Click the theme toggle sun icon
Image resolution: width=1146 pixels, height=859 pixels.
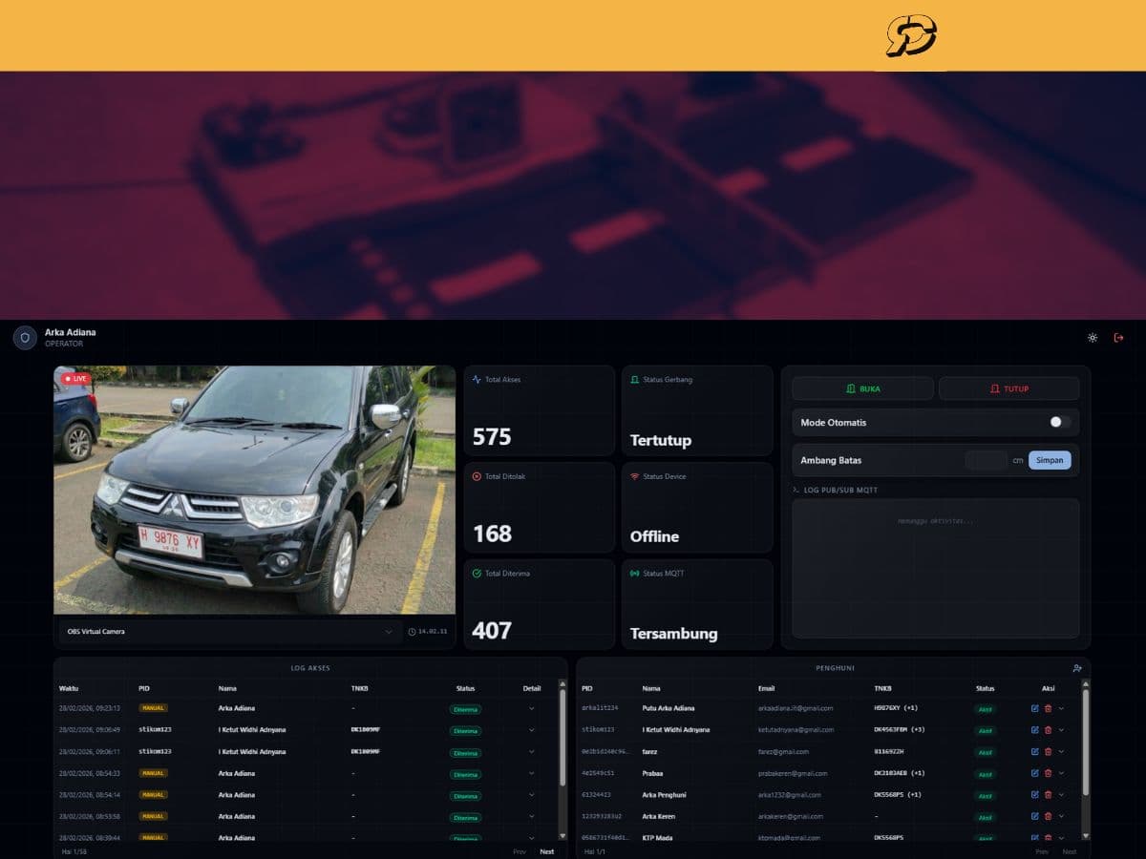click(x=1093, y=338)
